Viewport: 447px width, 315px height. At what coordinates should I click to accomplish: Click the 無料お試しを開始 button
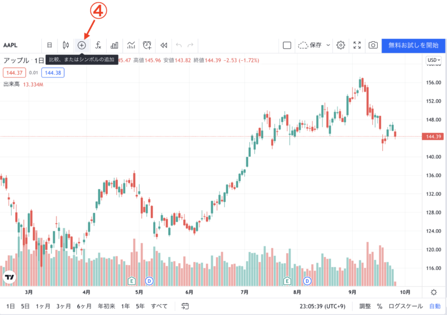[x=413, y=45]
